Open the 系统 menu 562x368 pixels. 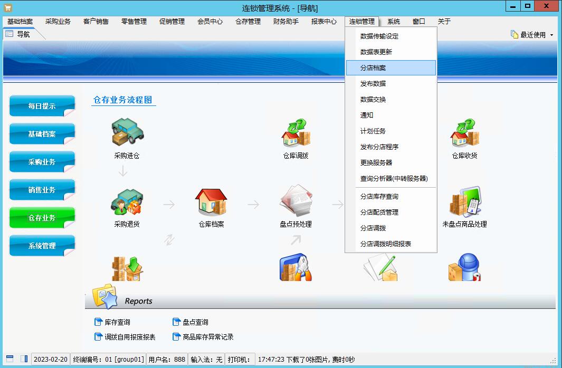click(x=394, y=22)
